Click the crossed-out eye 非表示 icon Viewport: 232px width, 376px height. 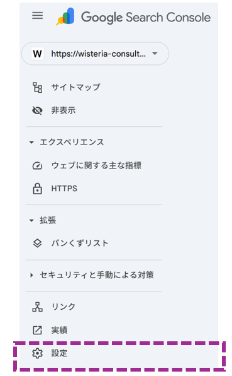pyautogui.click(x=37, y=110)
